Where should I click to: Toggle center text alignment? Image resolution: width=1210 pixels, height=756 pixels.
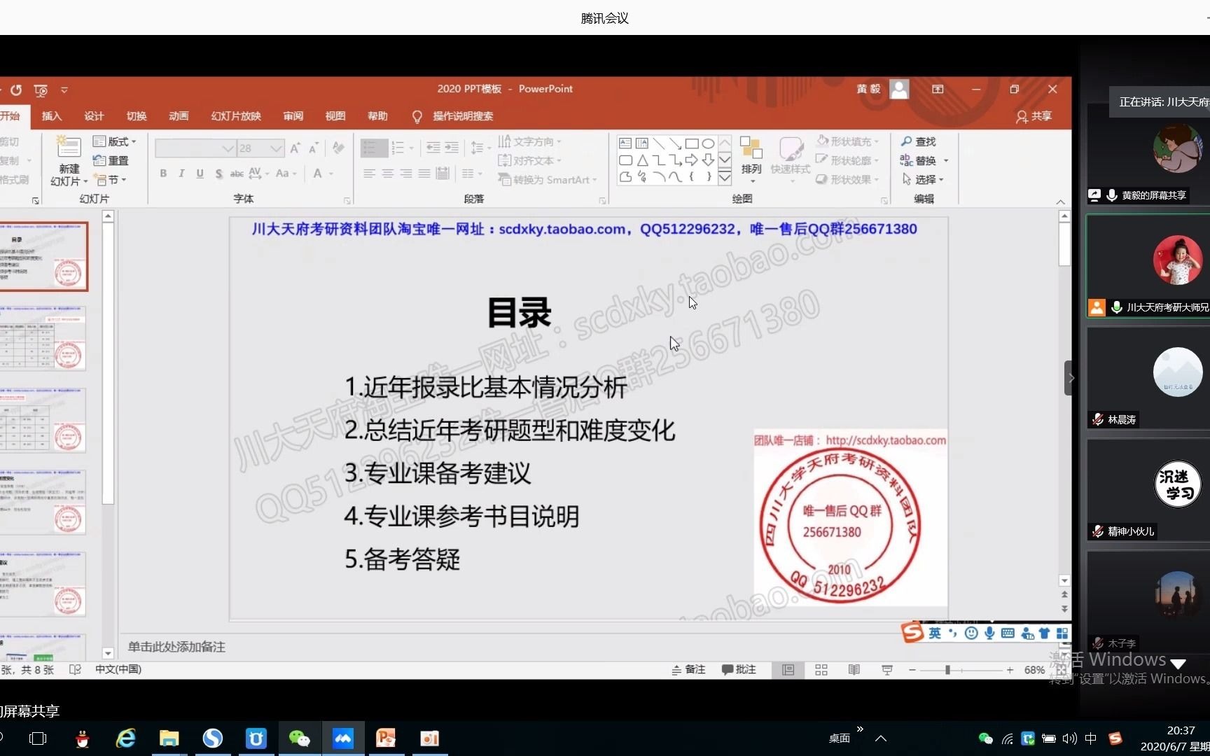(x=387, y=174)
